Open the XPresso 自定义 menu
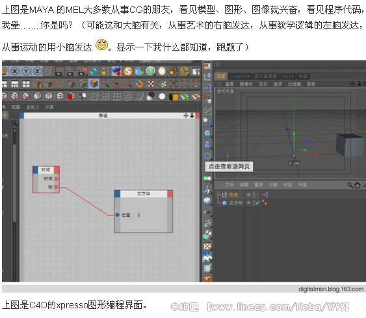The image size is (366, 318). click(33, 107)
